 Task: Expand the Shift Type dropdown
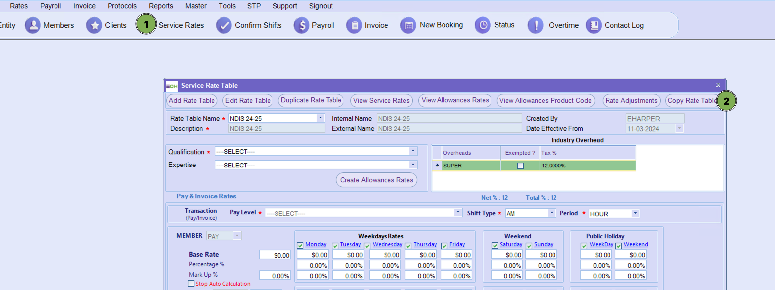552,213
